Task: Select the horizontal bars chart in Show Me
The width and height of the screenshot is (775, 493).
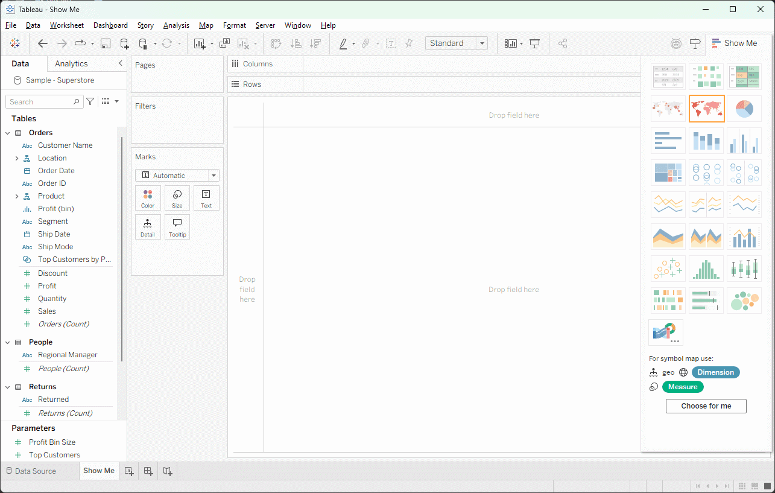Action: [668, 141]
